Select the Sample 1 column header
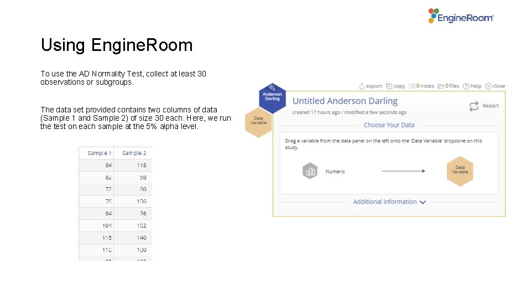Image resolution: width=531 pixels, height=299 pixels. 96,153
